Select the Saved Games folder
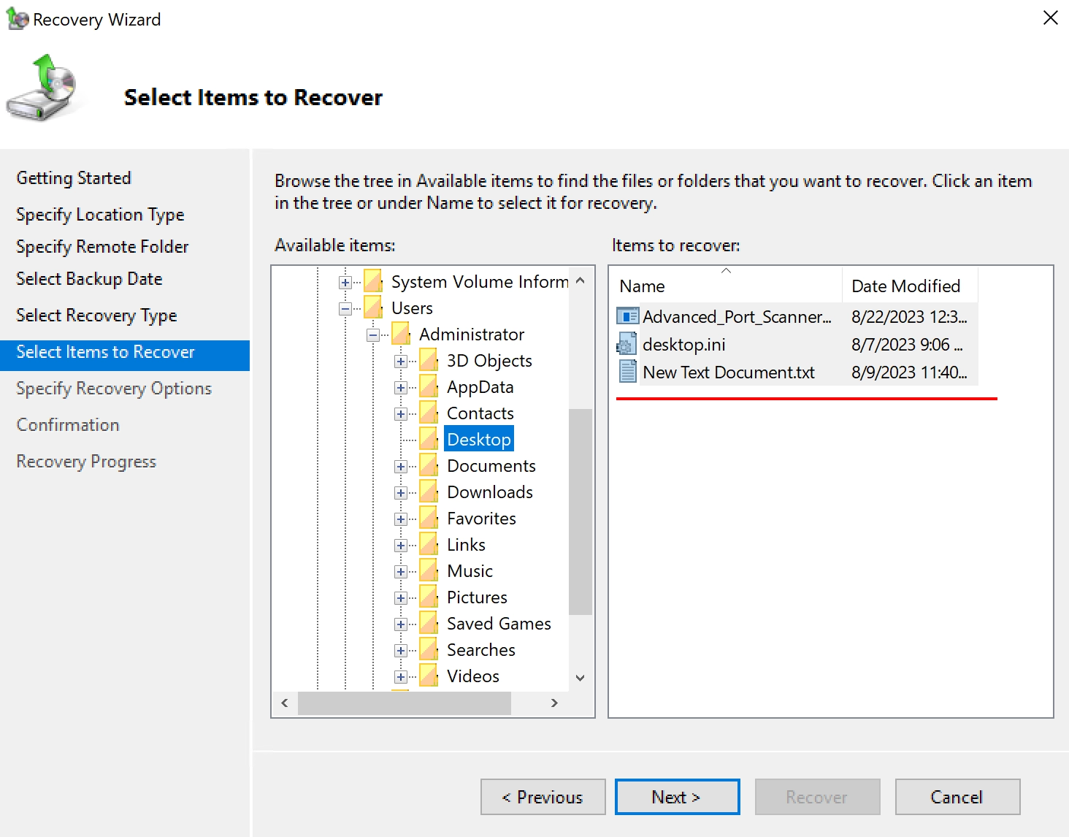Image resolution: width=1069 pixels, height=837 pixels. (x=498, y=624)
